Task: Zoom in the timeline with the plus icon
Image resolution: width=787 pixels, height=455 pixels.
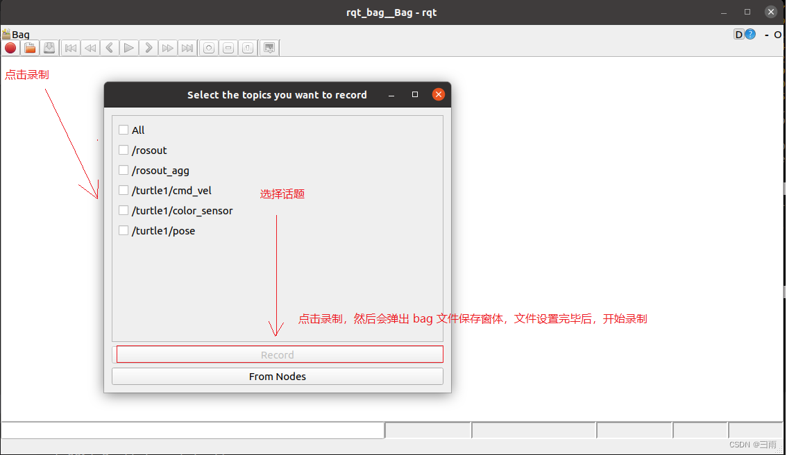Action: (209, 48)
